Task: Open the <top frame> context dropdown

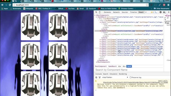Action: pyautogui.click(x=115, y=77)
